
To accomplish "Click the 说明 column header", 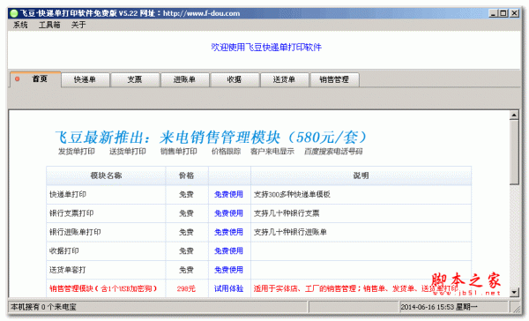I will [361, 175].
